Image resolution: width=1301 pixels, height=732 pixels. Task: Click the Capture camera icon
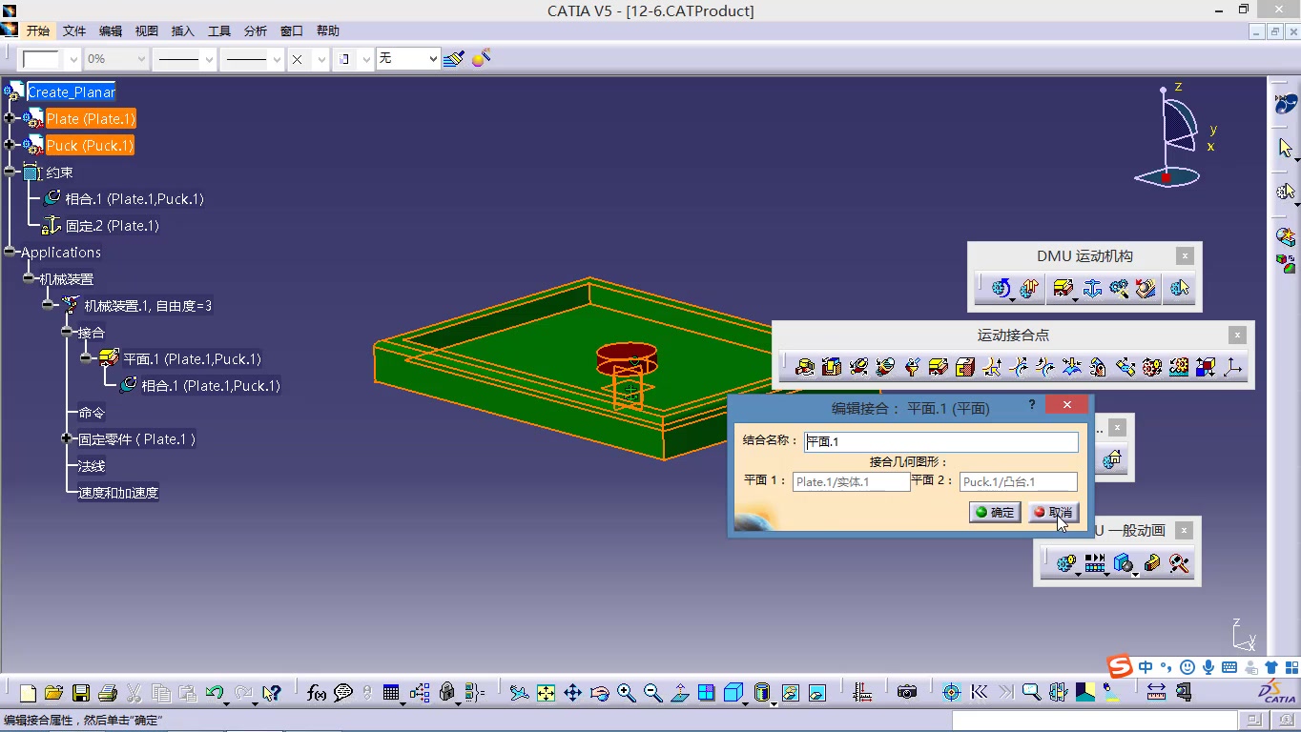[x=907, y=693]
